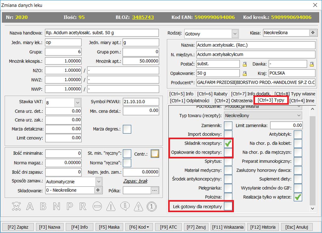Enable the Import docelowy checkbox
322x233 pixels.
coord(228,134)
